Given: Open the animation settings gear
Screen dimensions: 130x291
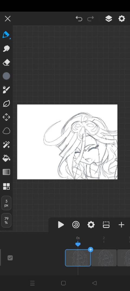Looking at the screenshot, I should pyautogui.click(x=91, y=225).
